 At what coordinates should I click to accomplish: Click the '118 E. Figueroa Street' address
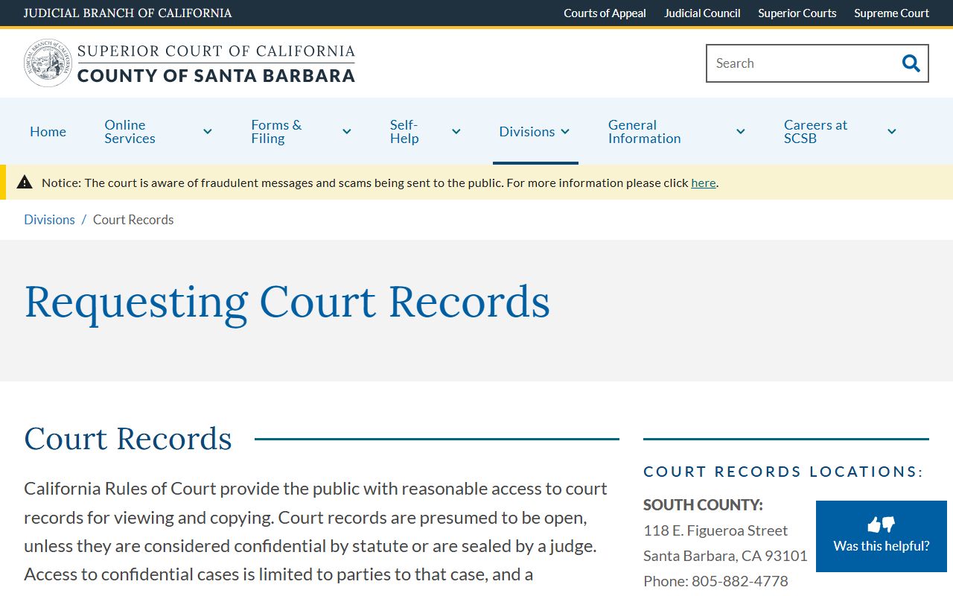pos(715,530)
